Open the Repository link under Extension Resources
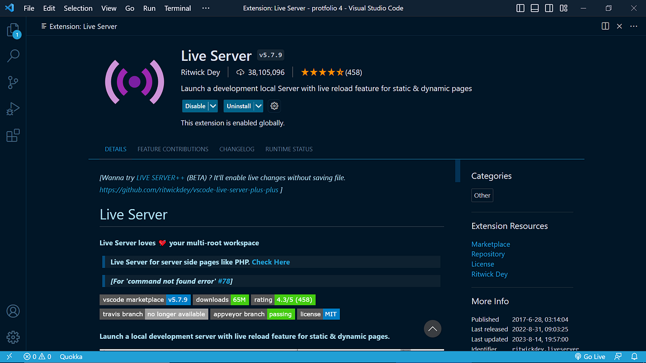The height and width of the screenshot is (363, 646). [488, 254]
